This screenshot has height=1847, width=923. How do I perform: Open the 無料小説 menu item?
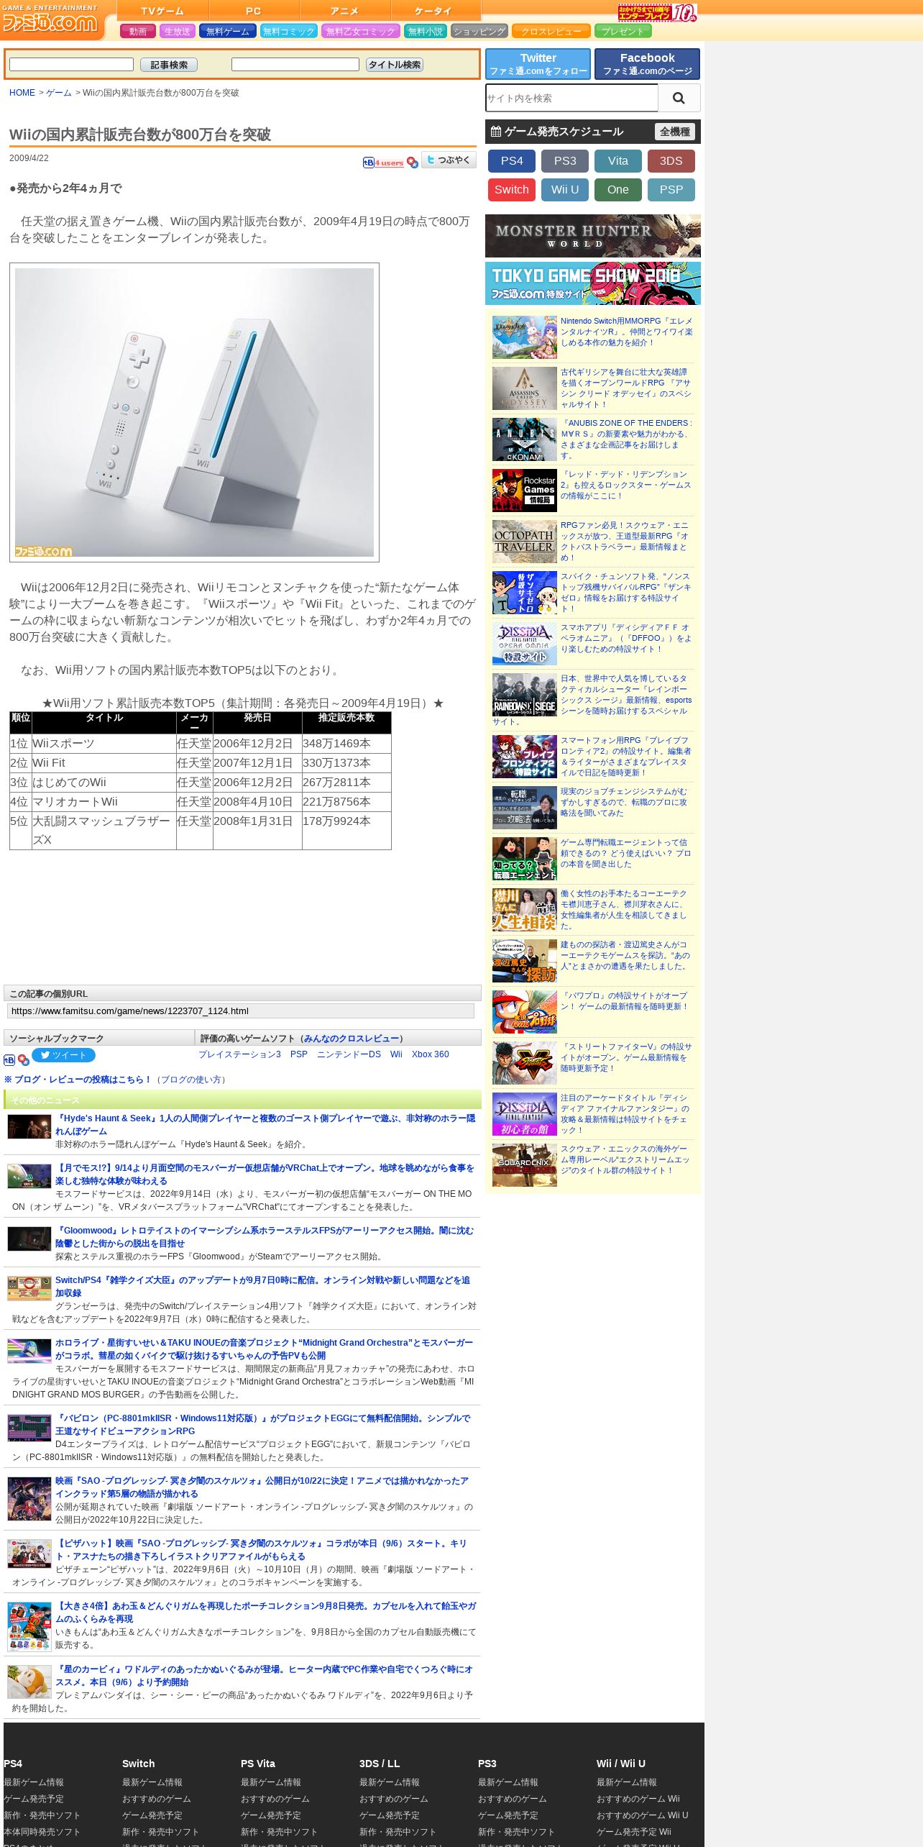(x=426, y=31)
